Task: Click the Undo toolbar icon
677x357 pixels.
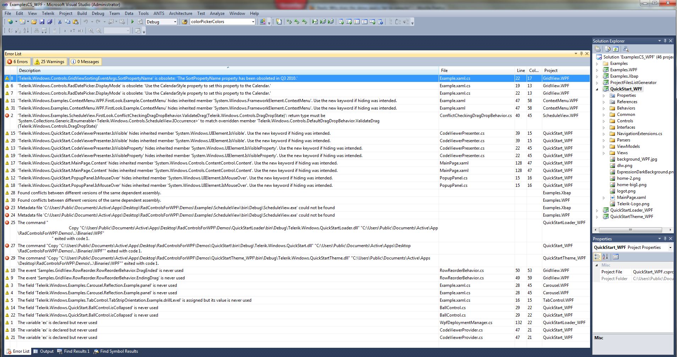Action: [85, 22]
